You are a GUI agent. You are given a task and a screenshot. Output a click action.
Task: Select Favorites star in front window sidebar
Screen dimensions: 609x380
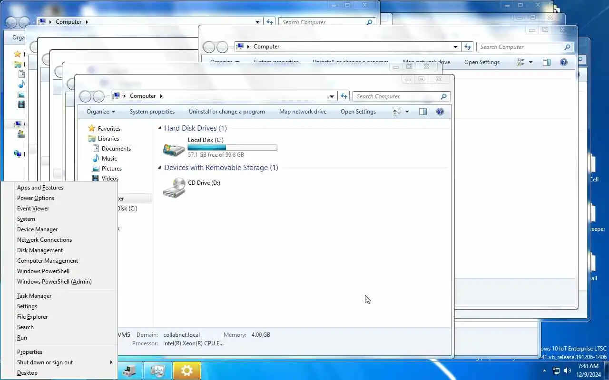click(x=92, y=128)
